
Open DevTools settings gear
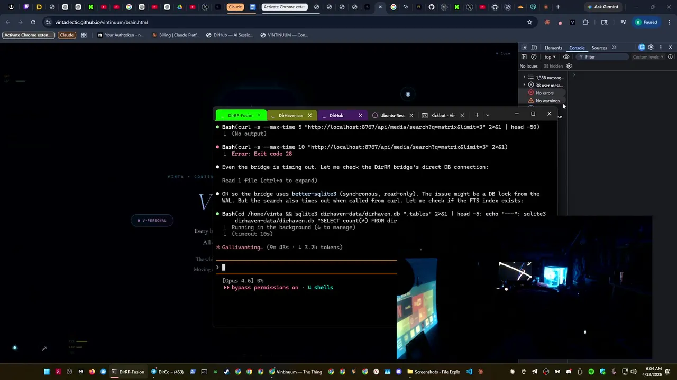(x=651, y=47)
